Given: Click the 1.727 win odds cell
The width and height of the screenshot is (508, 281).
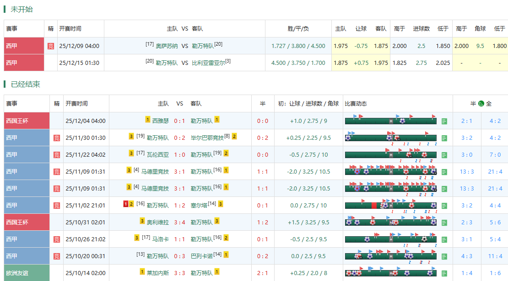Looking at the screenshot, I should [278, 46].
